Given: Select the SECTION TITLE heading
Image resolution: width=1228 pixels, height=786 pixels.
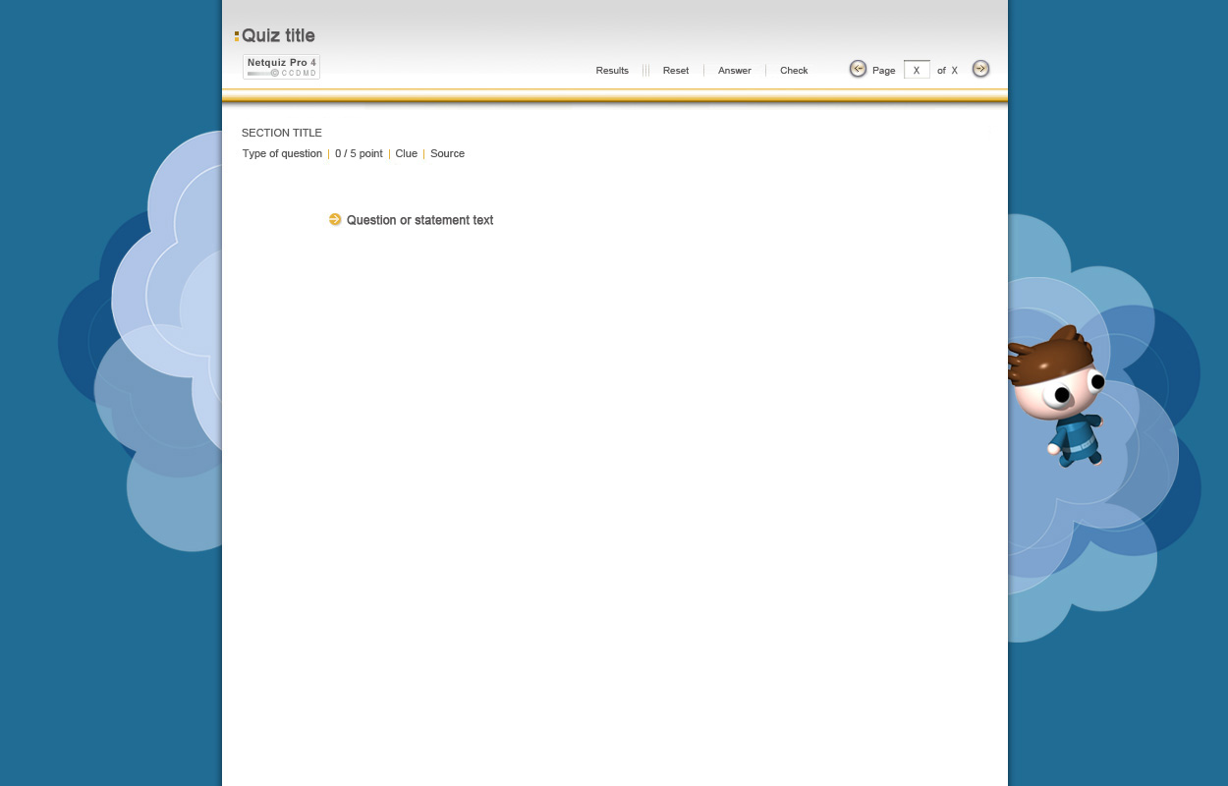Looking at the screenshot, I should point(282,133).
